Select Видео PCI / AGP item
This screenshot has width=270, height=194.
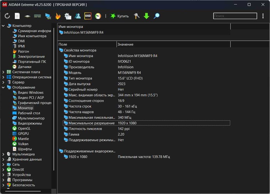(28, 98)
